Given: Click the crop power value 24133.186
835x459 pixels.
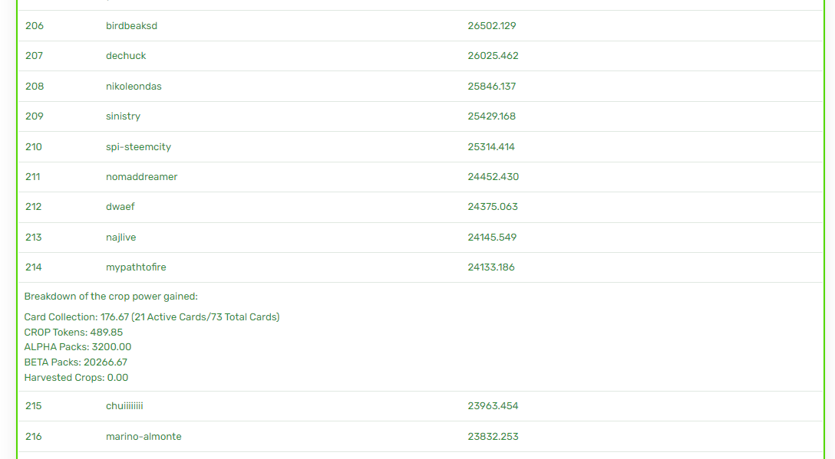Looking at the screenshot, I should pos(491,267).
